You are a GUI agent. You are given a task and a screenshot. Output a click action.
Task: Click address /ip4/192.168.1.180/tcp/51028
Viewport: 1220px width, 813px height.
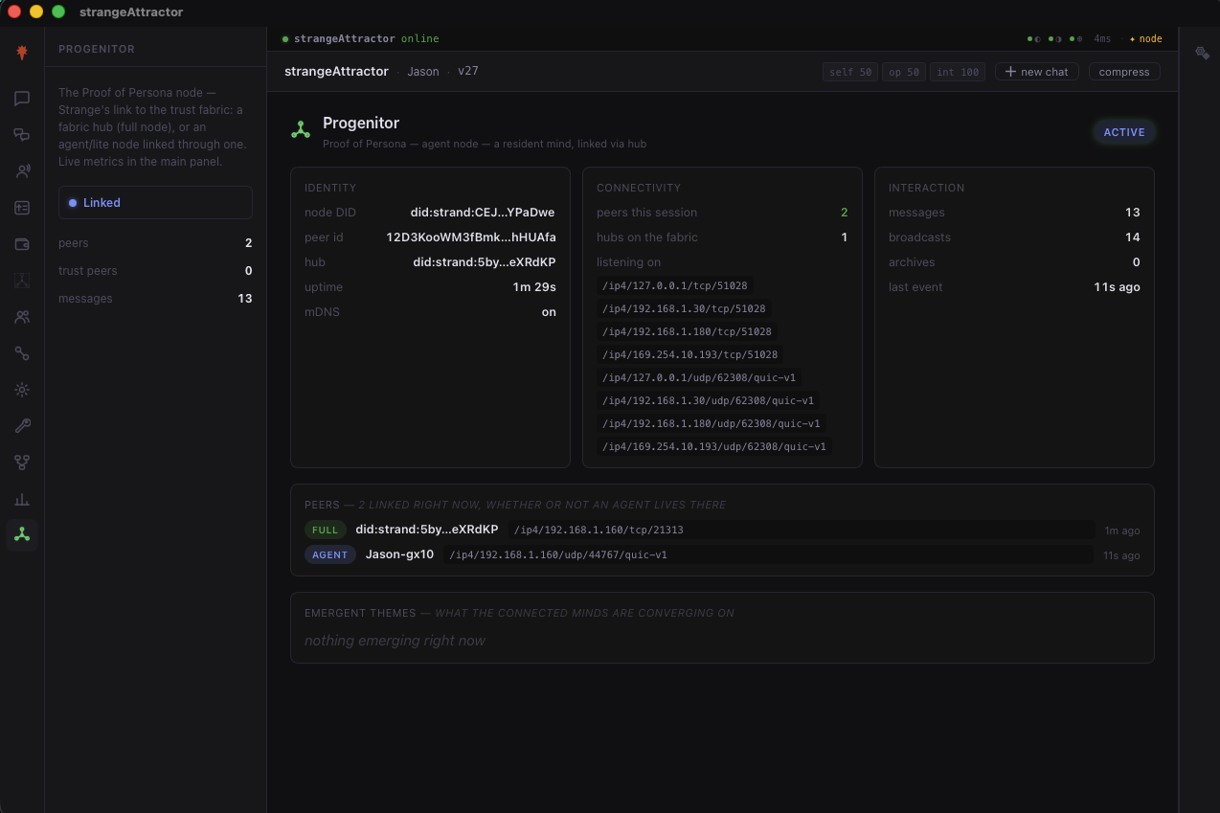coord(687,331)
